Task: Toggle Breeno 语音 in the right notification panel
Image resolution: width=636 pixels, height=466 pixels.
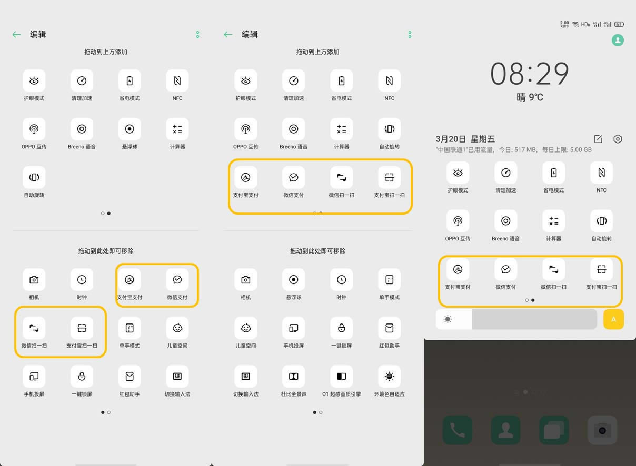Action: pos(506,221)
